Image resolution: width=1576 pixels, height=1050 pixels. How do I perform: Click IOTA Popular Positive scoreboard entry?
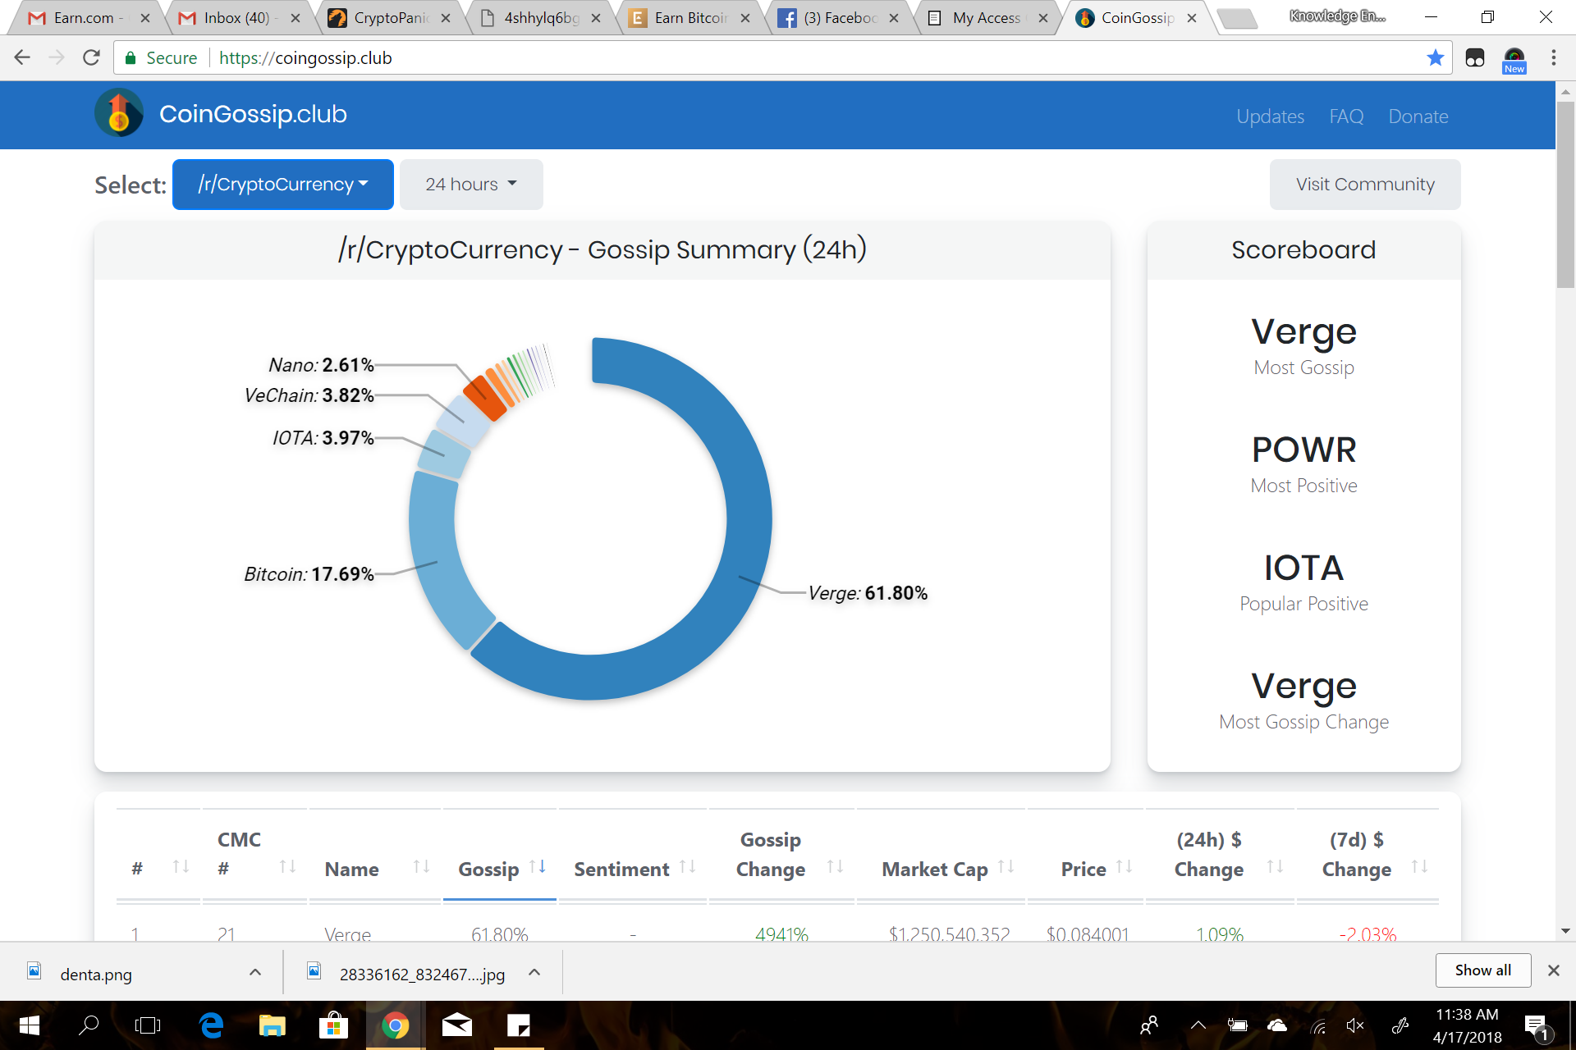[x=1303, y=582]
